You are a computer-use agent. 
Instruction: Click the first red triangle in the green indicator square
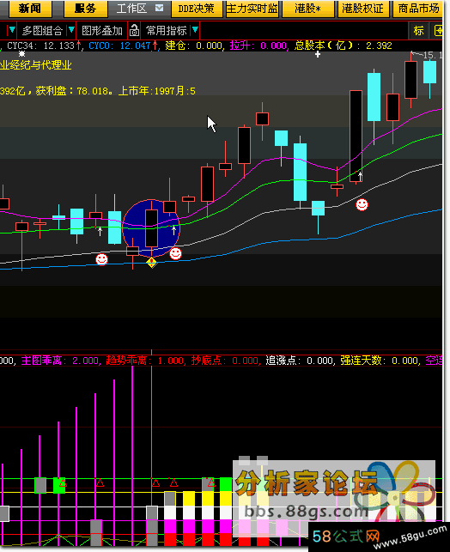click(62, 482)
